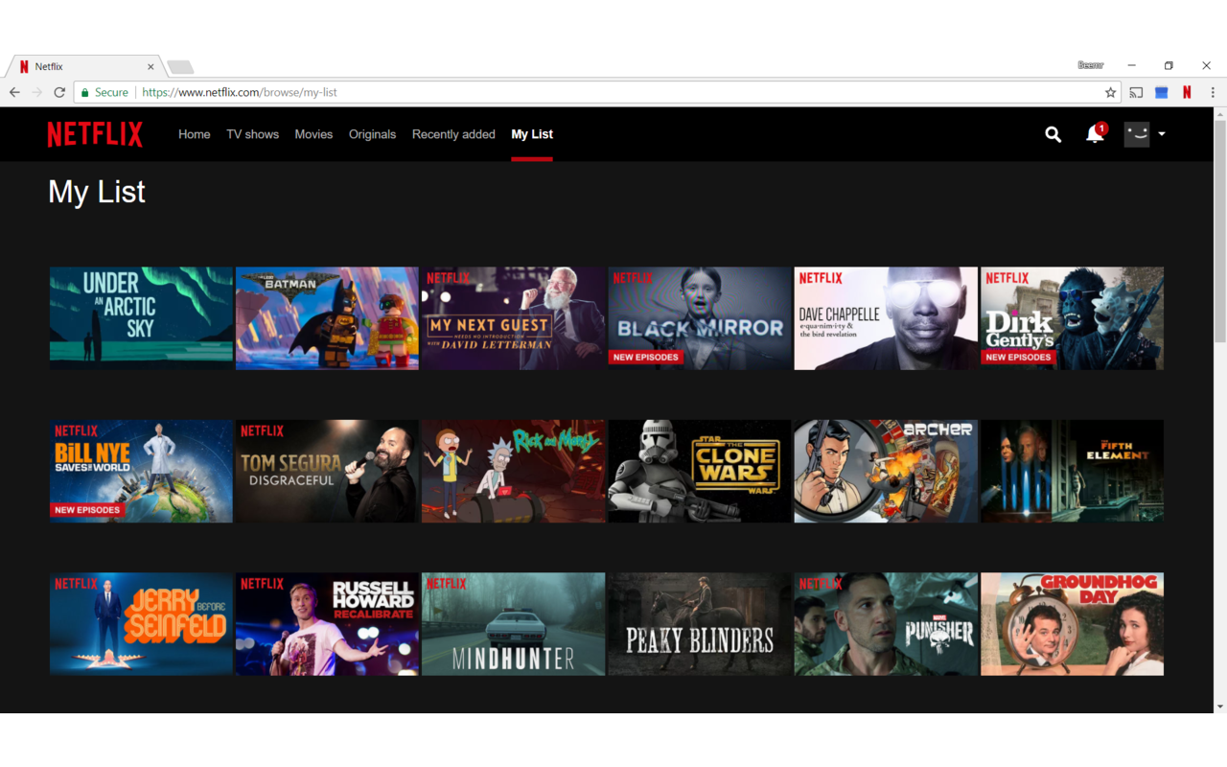Click the Secure padlock indicator
Viewport: 1227px width, 767px height.
pyautogui.click(x=104, y=92)
